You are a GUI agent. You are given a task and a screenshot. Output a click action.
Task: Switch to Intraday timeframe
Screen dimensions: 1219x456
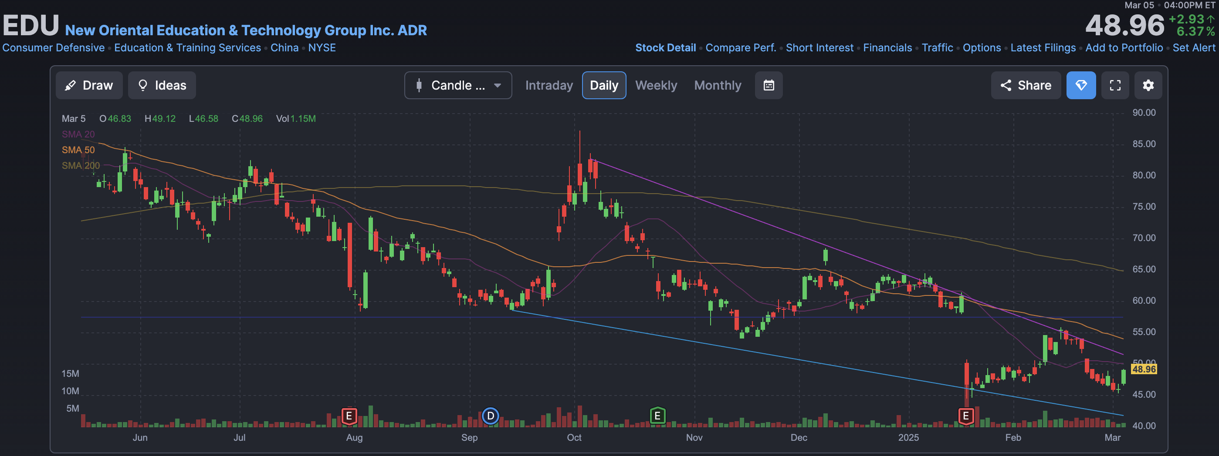pyautogui.click(x=549, y=85)
